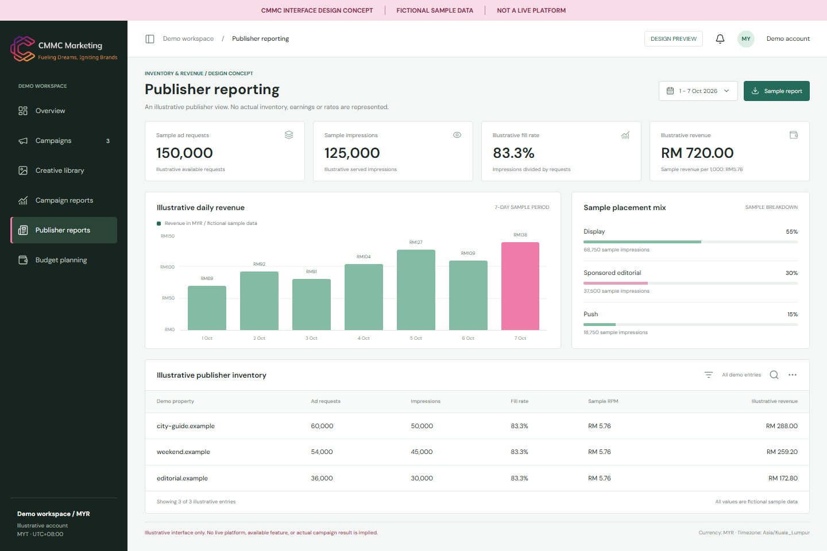This screenshot has width=827, height=551.
Task: Click the Campaigns megaphone icon
Action: coord(23,141)
